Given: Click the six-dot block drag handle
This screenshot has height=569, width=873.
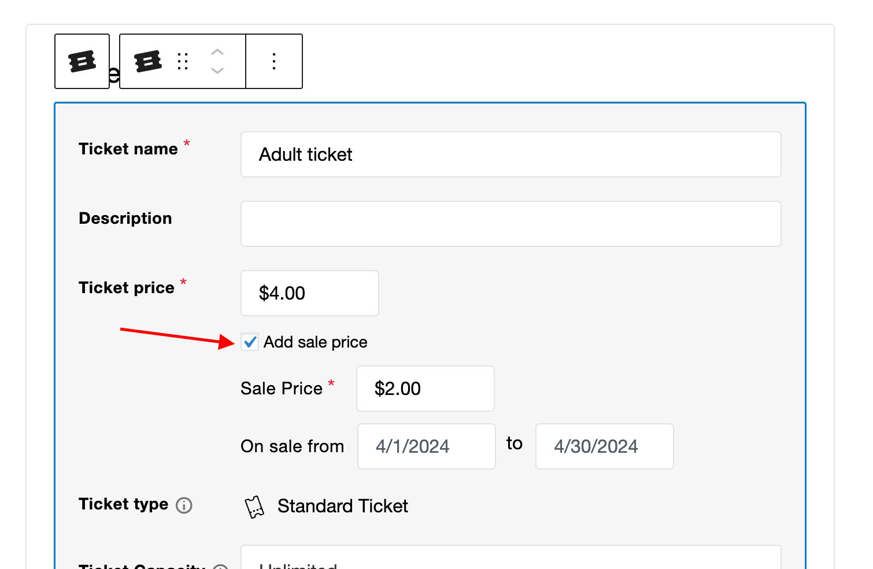Looking at the screenshot, I should (182, 61).
